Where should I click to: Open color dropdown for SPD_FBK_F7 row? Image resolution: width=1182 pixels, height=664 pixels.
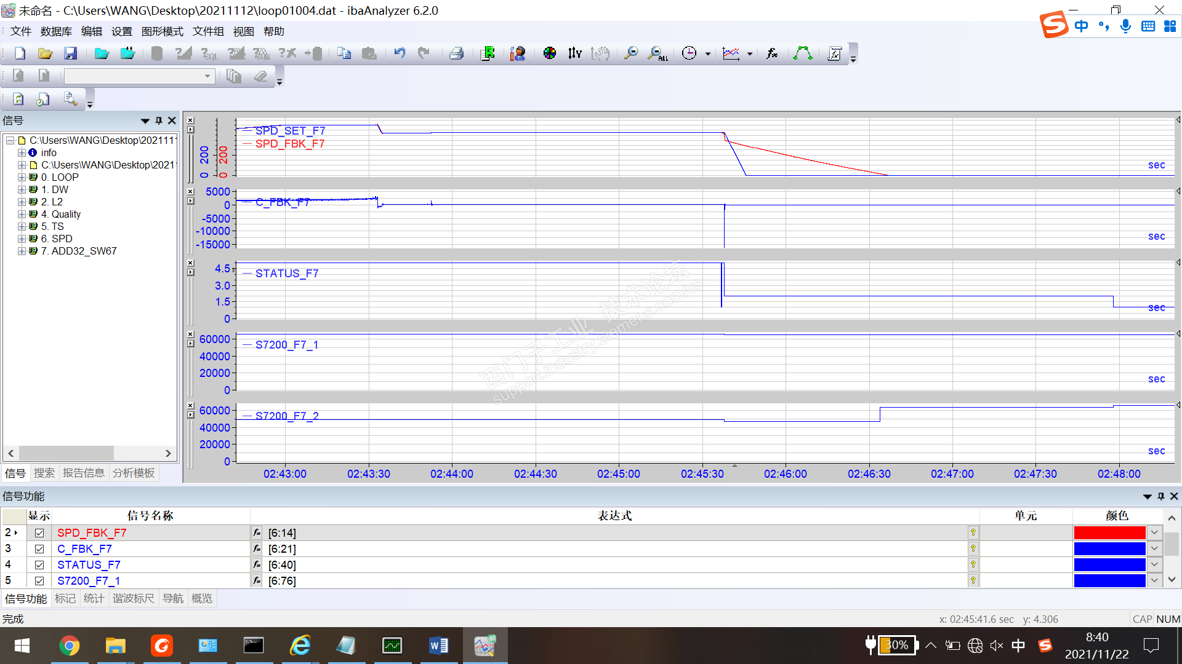click(1154, 533)
